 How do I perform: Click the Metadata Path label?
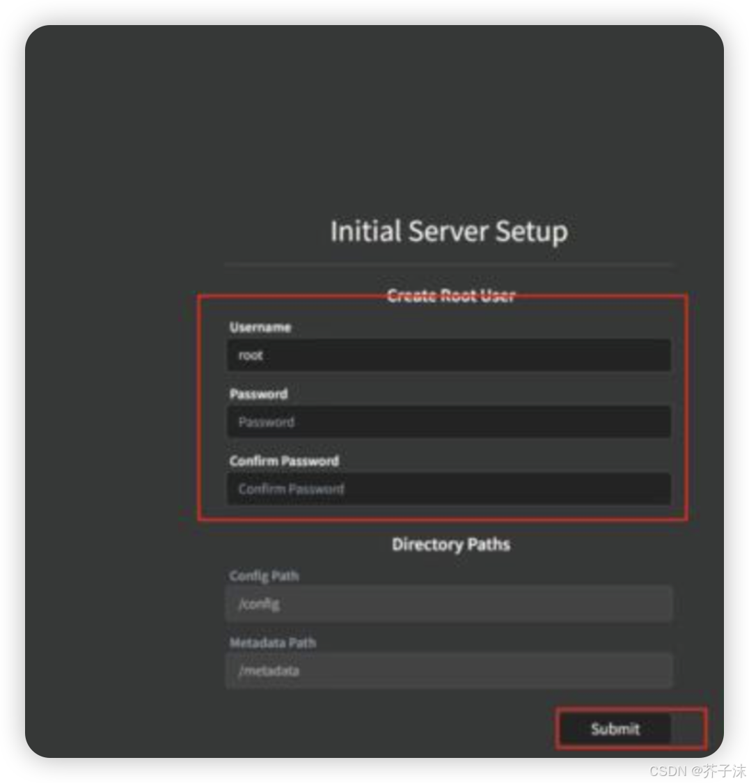point(272,643)
